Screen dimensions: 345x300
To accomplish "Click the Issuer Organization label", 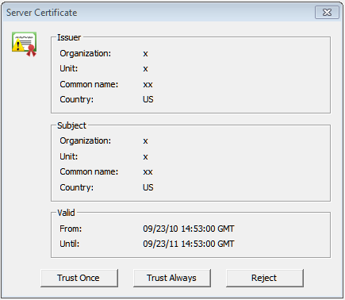I will 86,53.
